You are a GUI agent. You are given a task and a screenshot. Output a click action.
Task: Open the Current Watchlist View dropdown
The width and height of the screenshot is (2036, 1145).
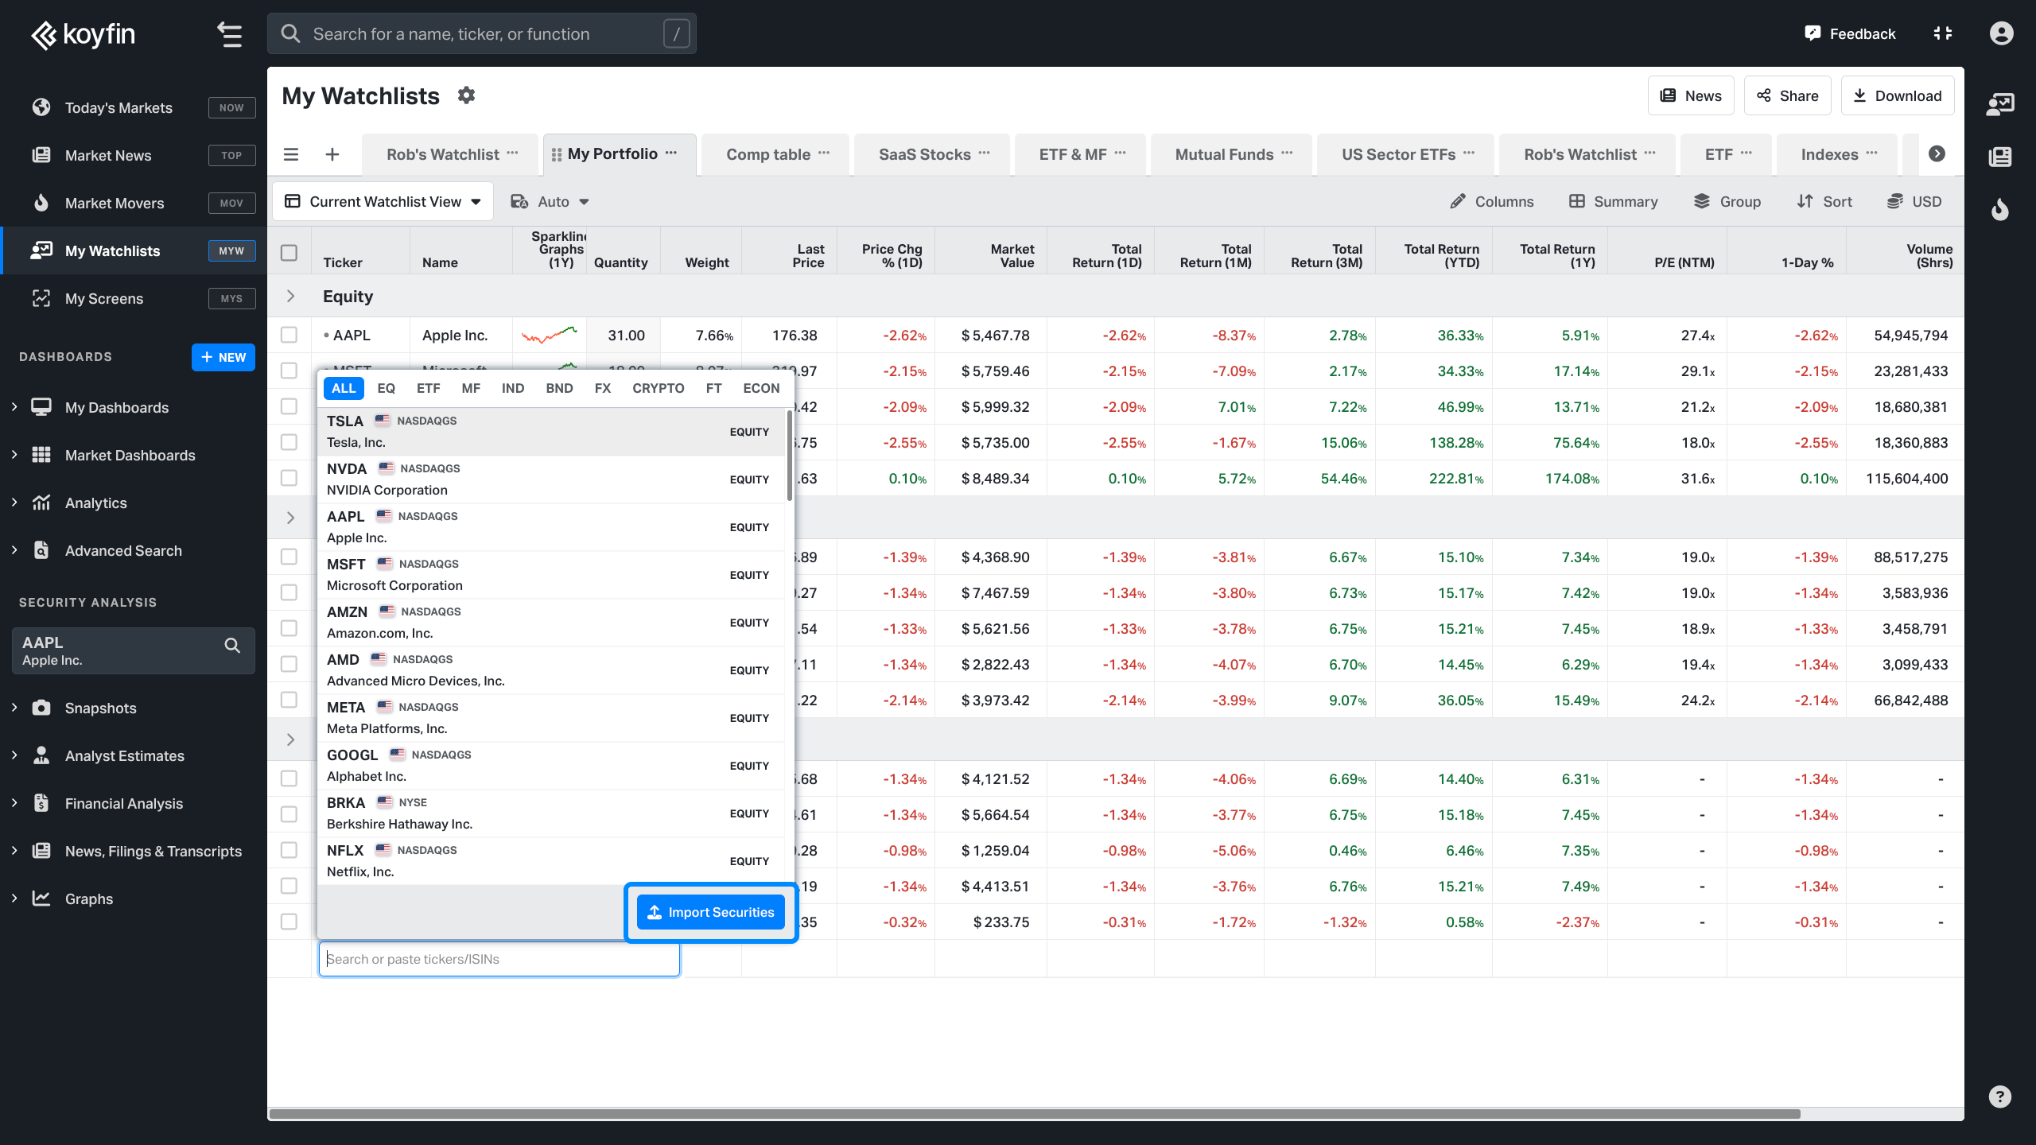tap(383, 202)
